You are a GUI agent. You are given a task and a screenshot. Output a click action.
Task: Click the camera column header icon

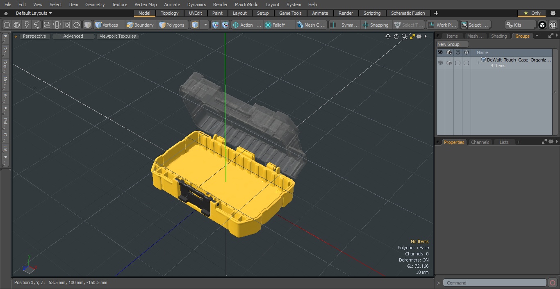coord(449,52)
